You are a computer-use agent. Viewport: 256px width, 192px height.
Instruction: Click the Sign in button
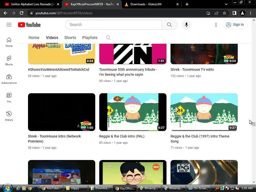[x=235, y=25]
